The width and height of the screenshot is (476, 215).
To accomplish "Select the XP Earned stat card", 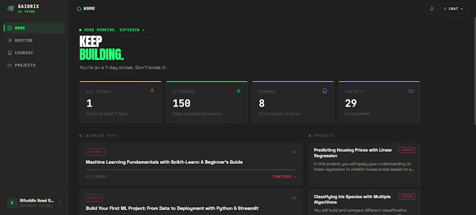I will tap(206, 102).
